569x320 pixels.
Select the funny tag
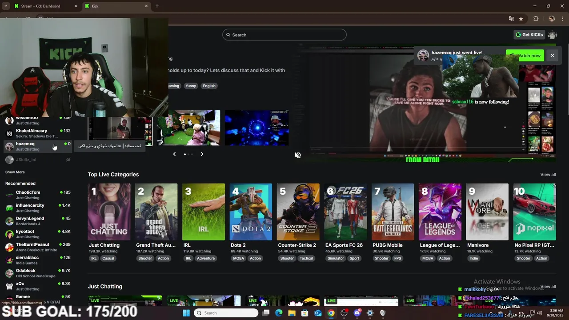tap(191, 86)
